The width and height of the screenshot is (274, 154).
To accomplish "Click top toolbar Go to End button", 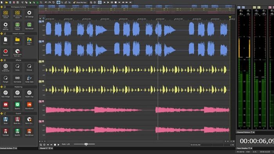I will tap(130, 2).
